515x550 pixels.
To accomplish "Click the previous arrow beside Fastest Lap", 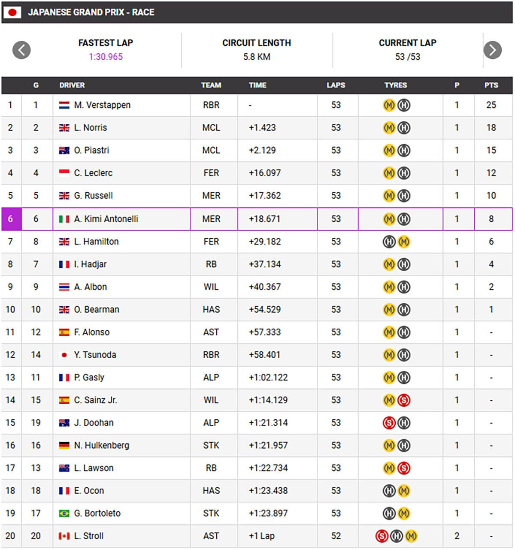I will (21, 50).
